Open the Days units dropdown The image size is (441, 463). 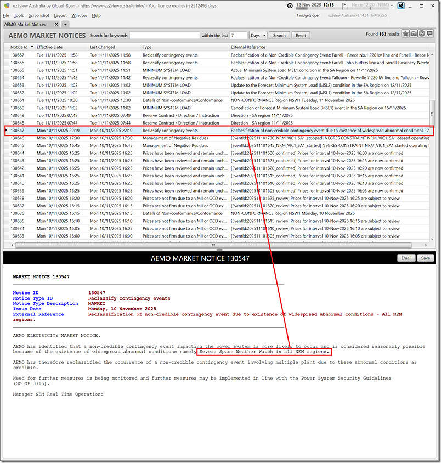click(257, 35)
